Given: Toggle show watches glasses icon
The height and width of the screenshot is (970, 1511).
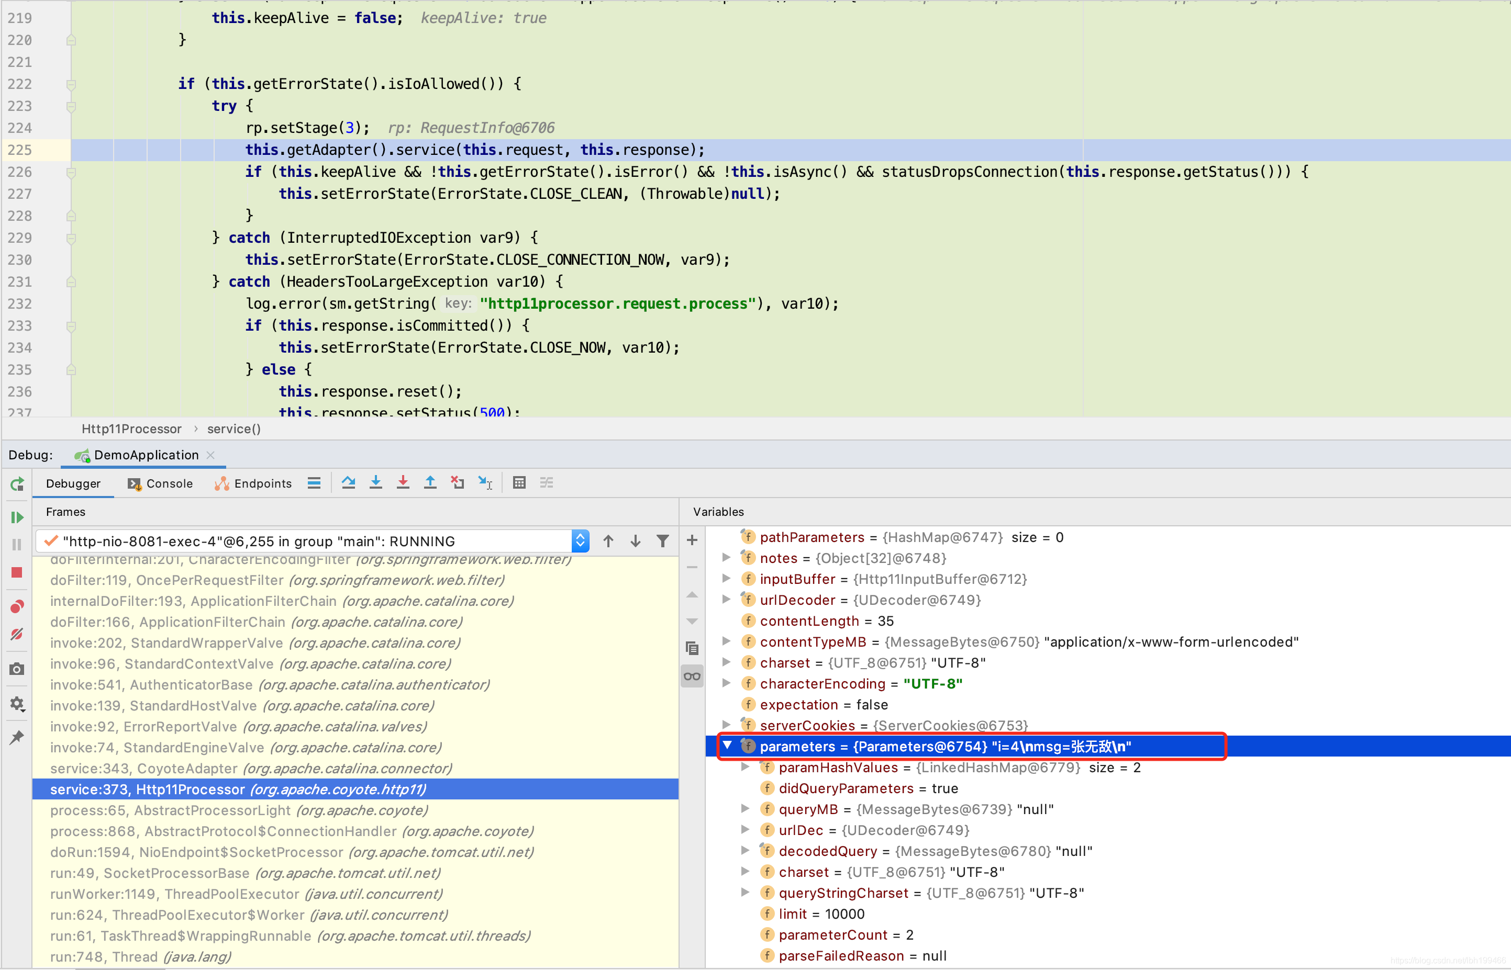Looking at the screenshot, I should [x=692, y=676].
